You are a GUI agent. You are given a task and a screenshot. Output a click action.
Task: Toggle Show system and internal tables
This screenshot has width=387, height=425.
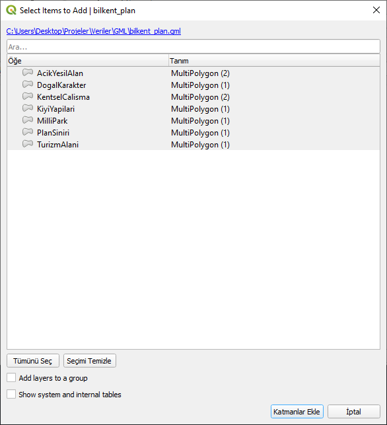click(11, 394)
